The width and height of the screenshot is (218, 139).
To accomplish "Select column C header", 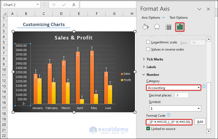I will pyautogui.click(x=44, y=13).
